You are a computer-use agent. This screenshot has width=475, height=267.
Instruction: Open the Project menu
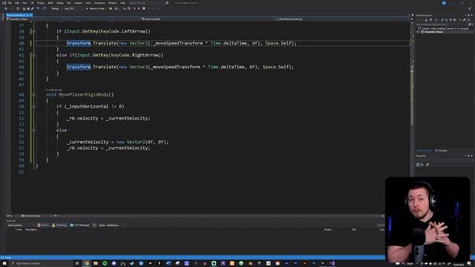point(41,3)
